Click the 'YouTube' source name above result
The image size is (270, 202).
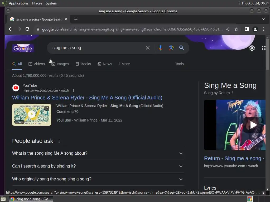tap(30, 85)
